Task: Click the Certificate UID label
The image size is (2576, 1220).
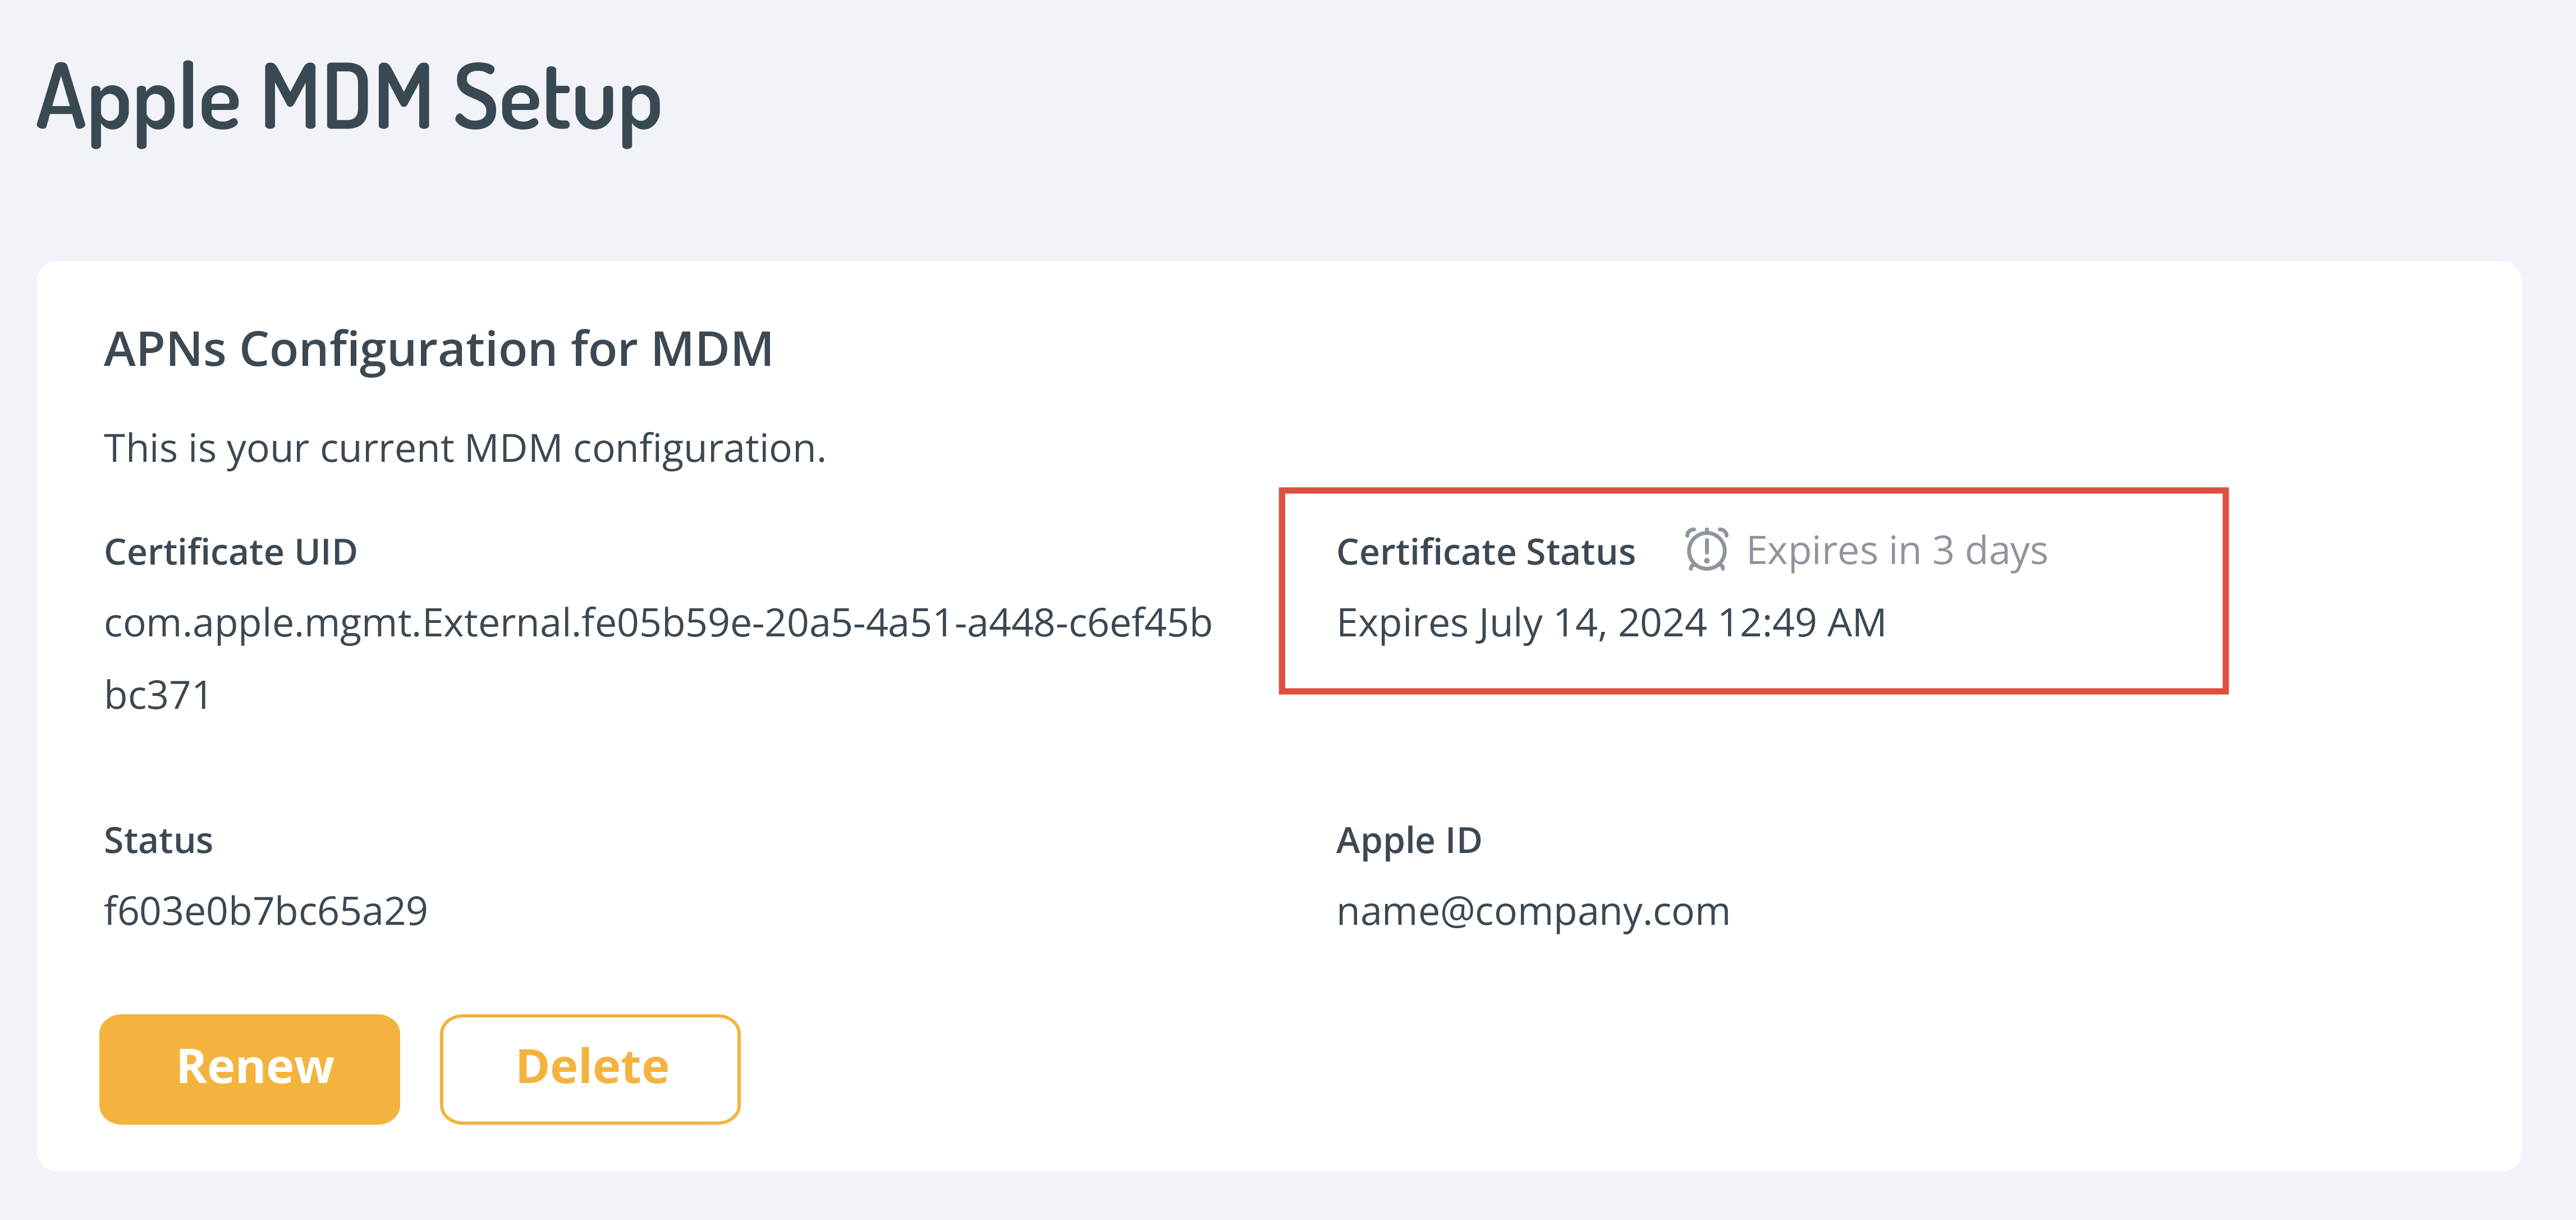Action: (230, 552)
